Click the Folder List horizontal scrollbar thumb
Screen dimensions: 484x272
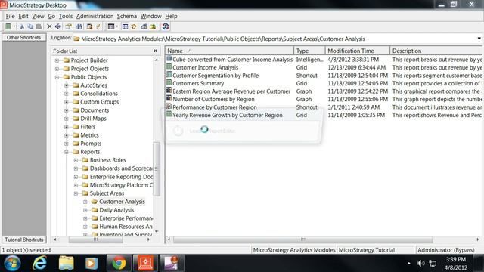coord(96,240)
